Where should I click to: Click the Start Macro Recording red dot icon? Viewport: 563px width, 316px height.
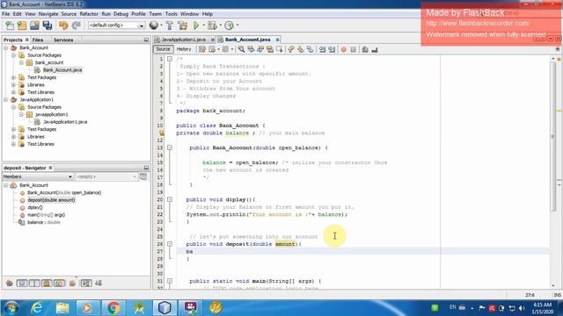coord(344,49)
